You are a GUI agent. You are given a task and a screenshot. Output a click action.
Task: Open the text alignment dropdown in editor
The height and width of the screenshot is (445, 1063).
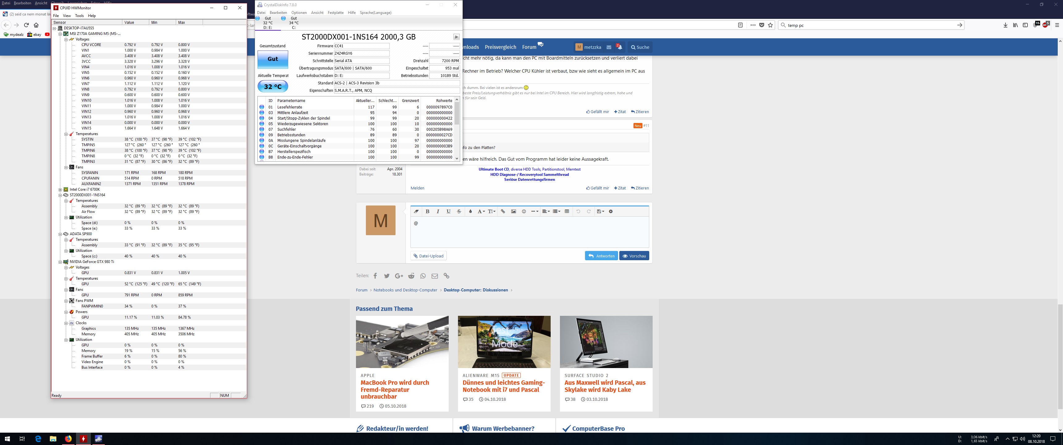click(x=545, y=211)
